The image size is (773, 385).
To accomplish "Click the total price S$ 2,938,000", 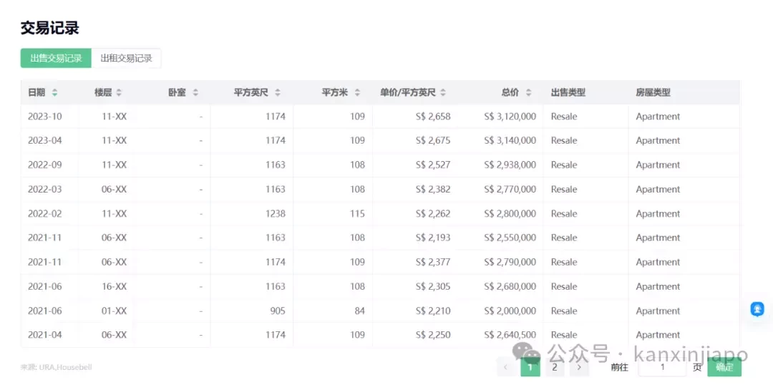I will tap(510, 165).
